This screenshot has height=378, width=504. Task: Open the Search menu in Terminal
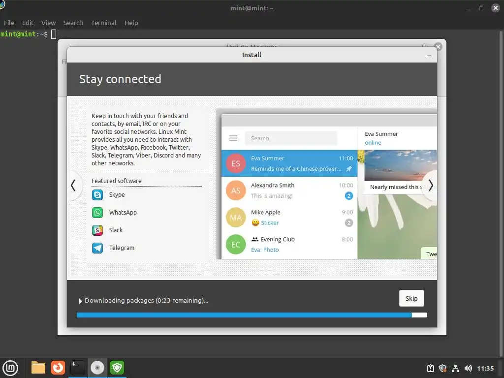point(73,23)
